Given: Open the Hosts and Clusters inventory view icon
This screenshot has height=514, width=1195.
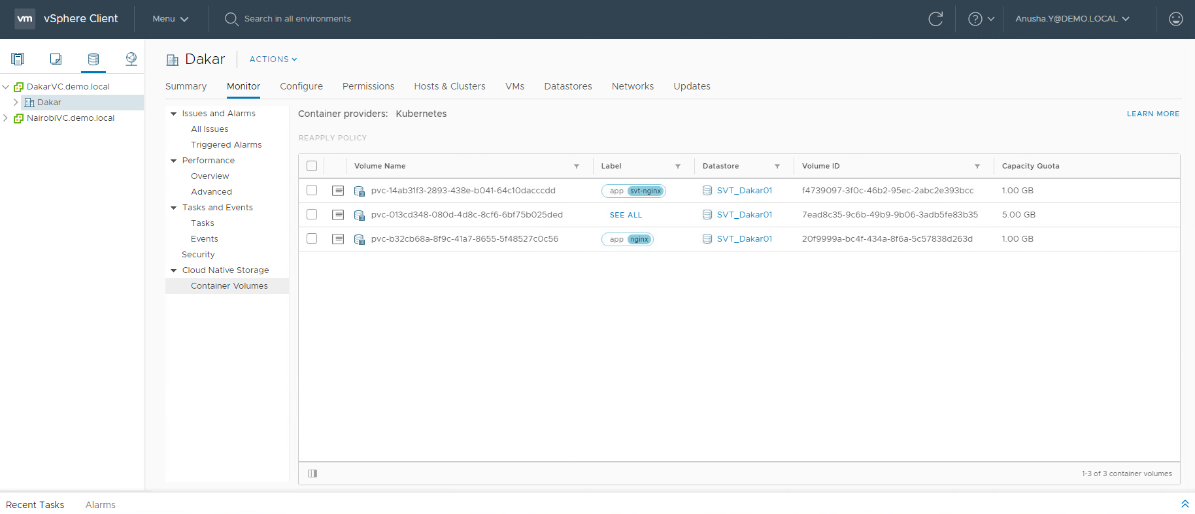Looking at the screenshot, I should (x=18, y=59).
